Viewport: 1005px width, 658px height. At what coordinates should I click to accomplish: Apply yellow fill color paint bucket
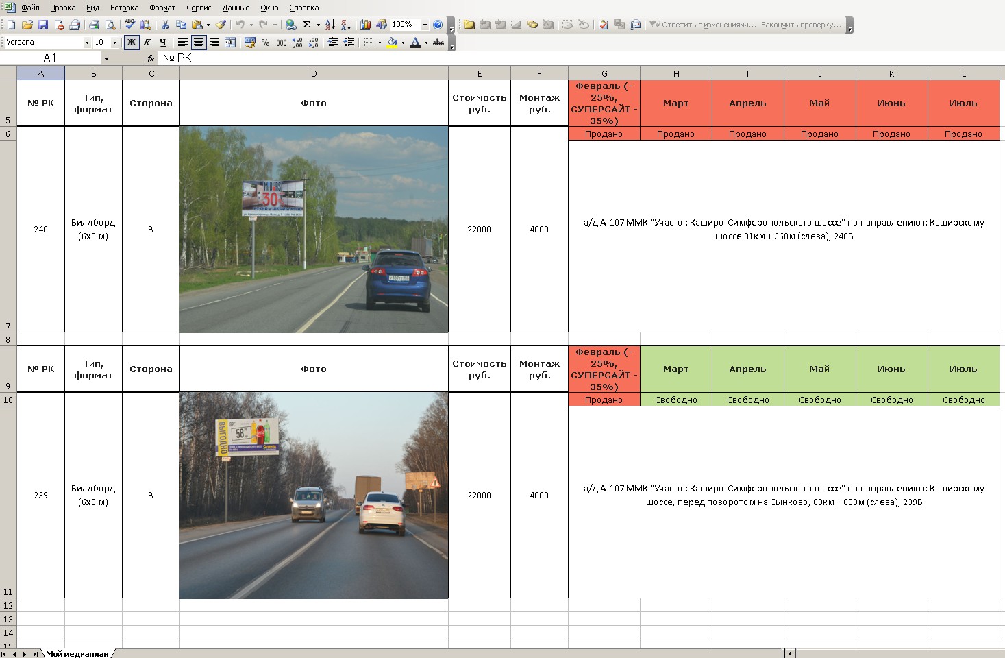point(392,42)
